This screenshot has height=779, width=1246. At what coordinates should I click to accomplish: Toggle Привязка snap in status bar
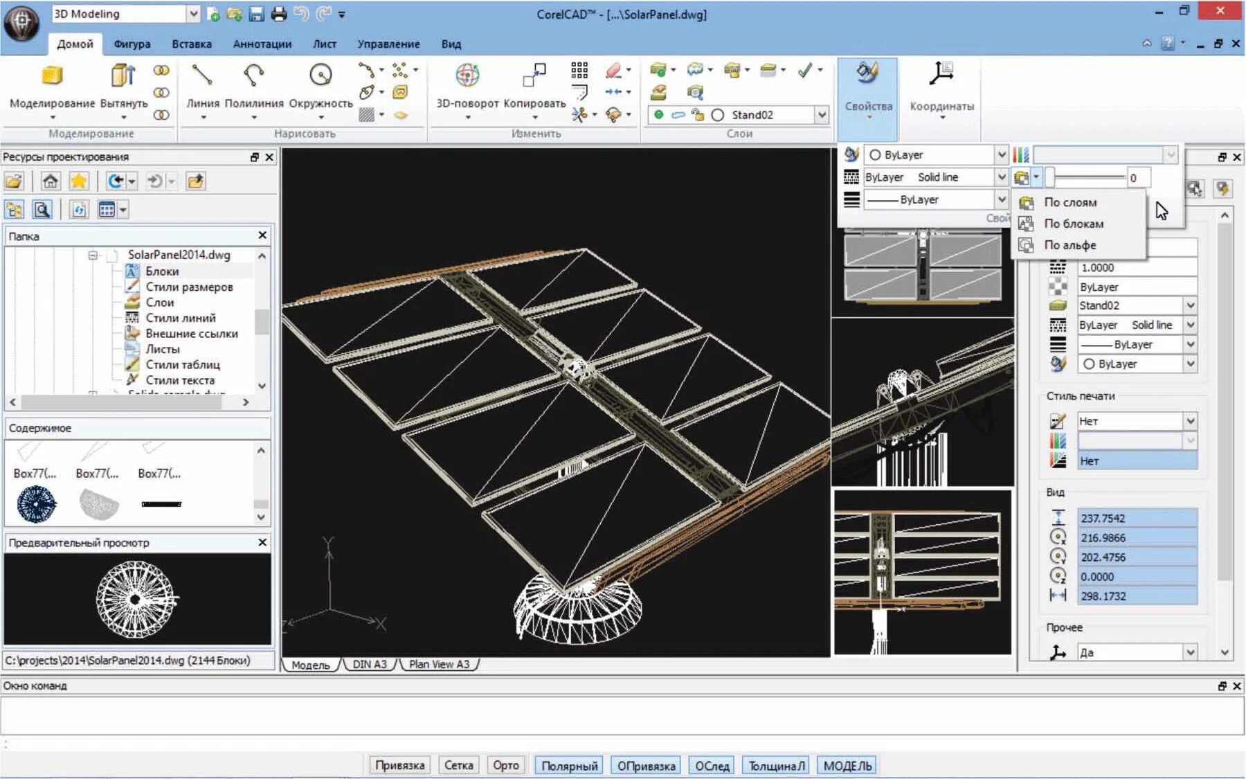(x=399, y=765)
